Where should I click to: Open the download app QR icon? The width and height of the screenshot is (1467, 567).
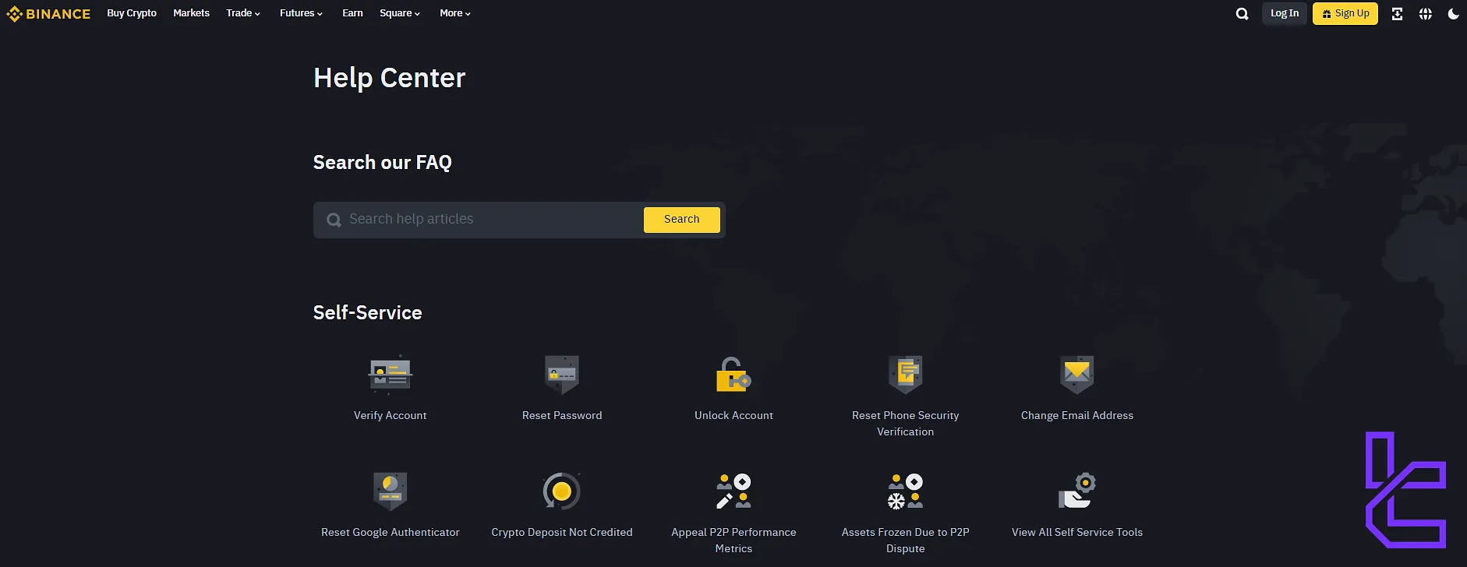point(1397,13)
